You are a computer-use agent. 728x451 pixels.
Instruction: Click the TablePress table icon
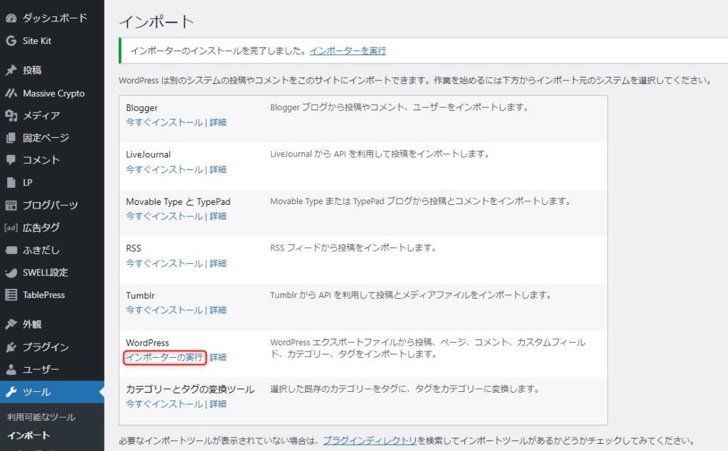(x=11, y=295)
